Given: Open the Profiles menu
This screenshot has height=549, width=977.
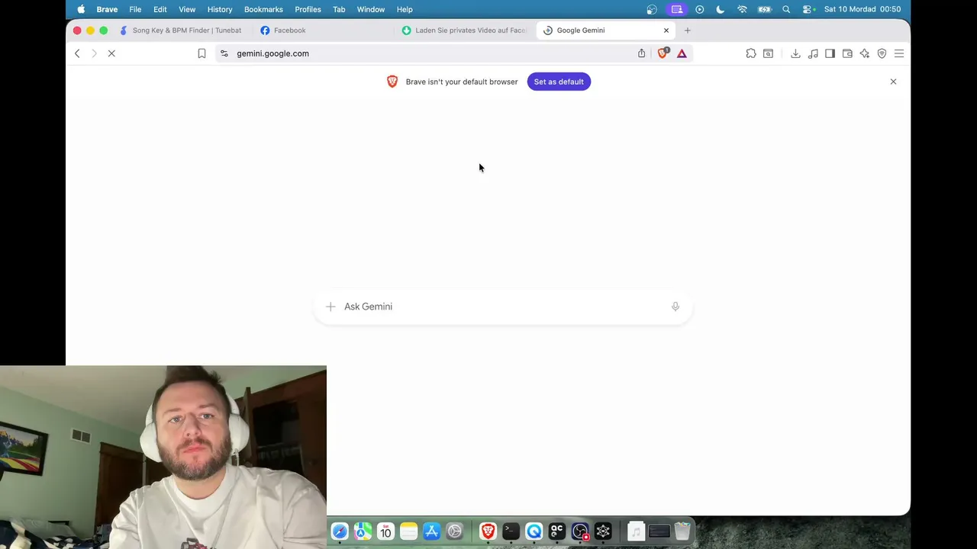Looking at the screenshot, I should [x=308, y=9].
